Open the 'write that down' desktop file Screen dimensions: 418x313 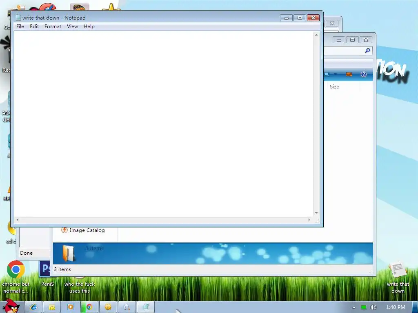(398, 277)
